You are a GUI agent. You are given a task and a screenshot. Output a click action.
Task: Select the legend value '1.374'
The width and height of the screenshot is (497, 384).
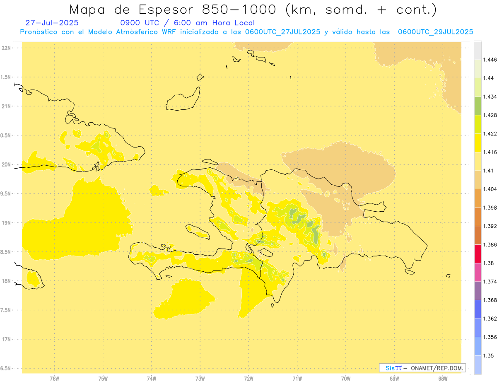490,282
